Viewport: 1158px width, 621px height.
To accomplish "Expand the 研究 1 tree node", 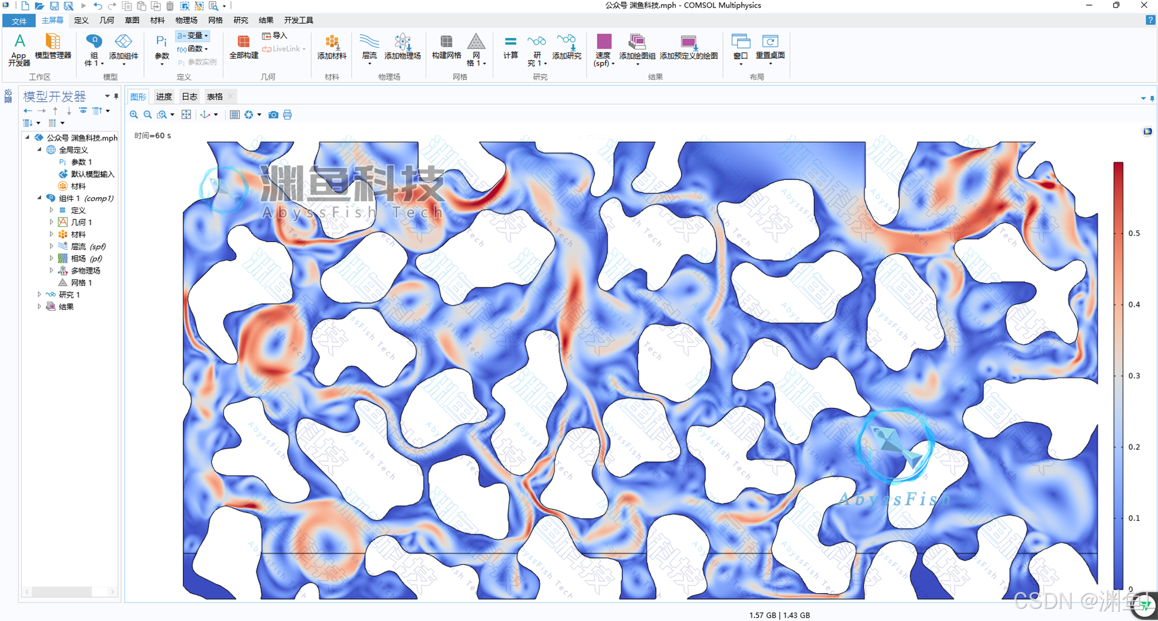I will coord(39,295).
